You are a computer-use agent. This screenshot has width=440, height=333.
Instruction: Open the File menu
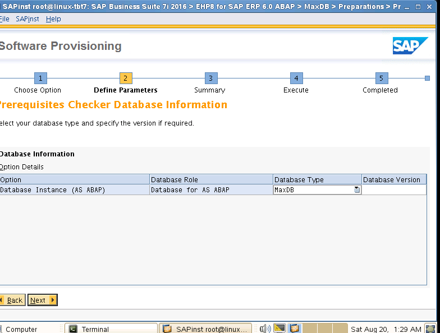pyautogui.click(x=4, y=19)
